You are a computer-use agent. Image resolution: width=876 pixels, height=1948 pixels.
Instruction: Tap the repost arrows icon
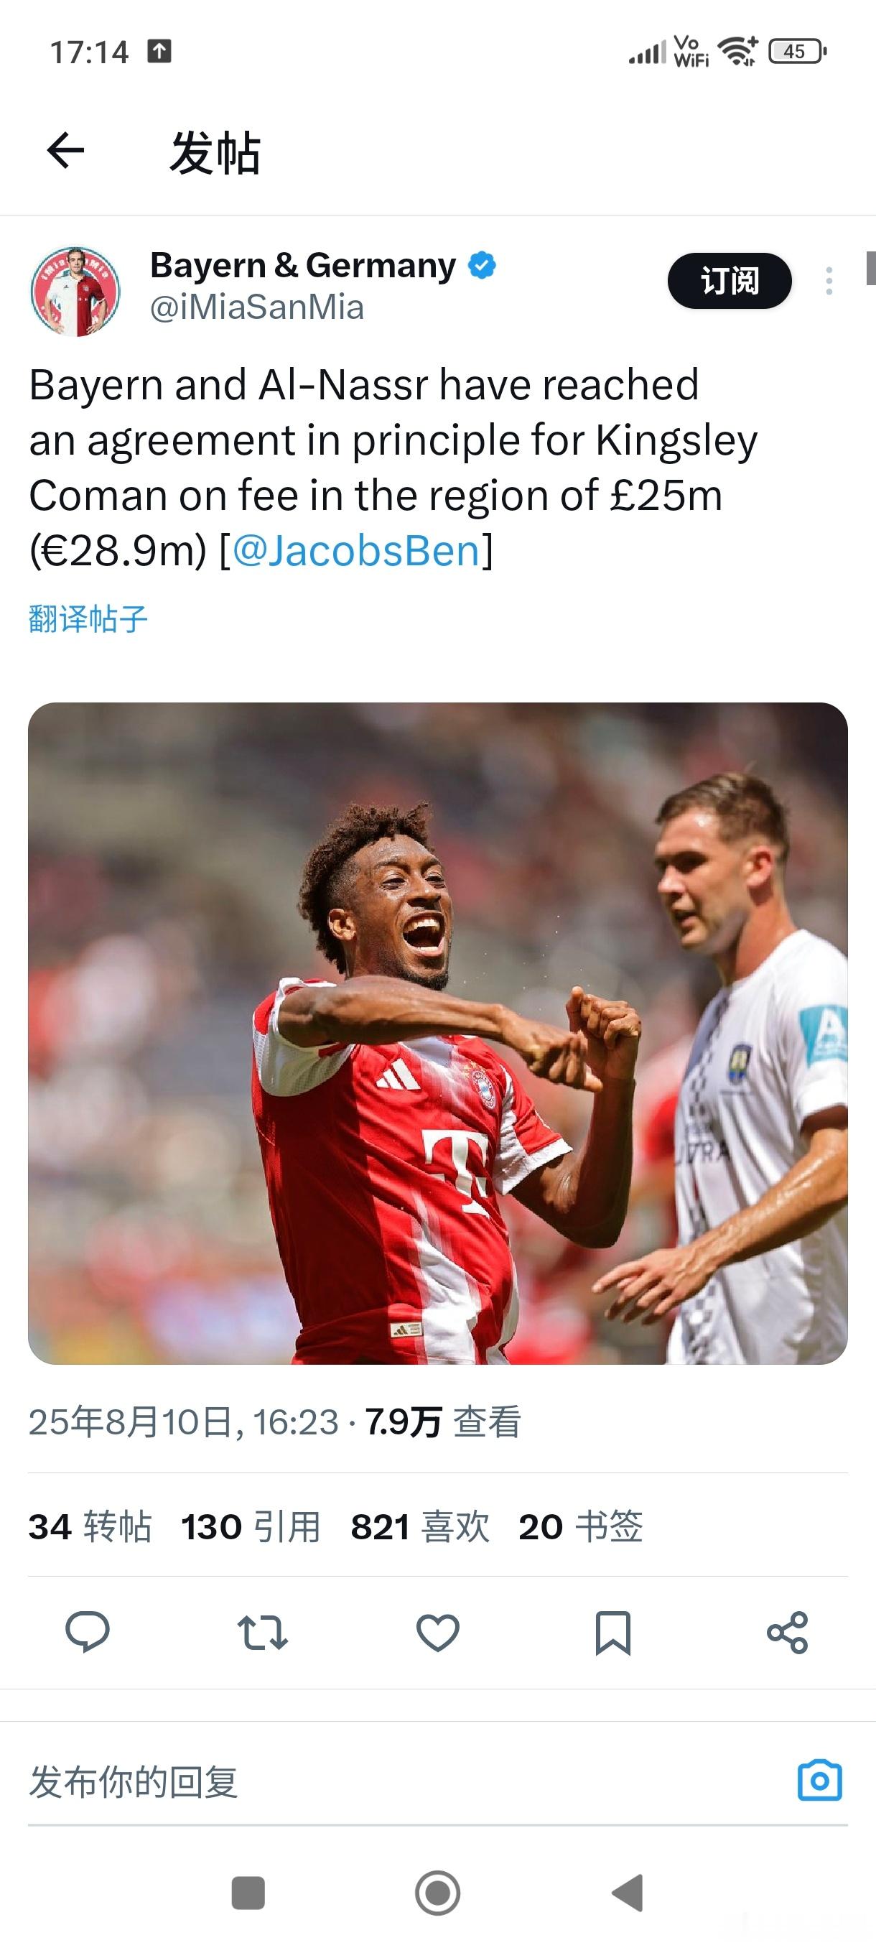point(262,1632)
